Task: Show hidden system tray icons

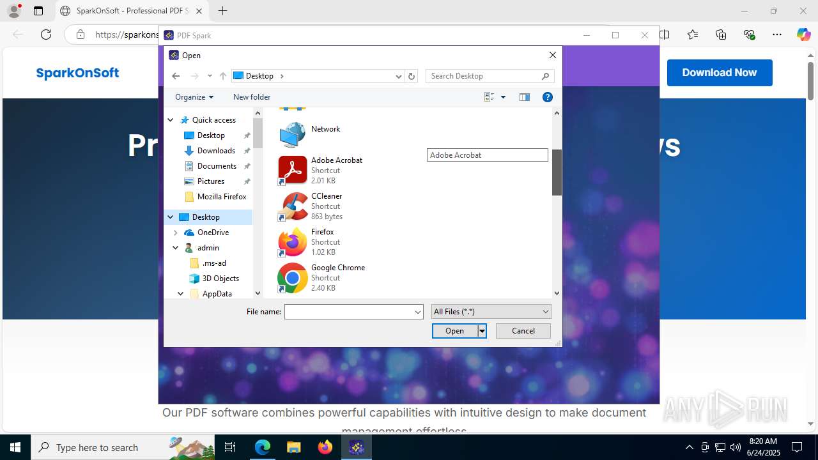Action: pyautogui.click(x=689, y=447)
